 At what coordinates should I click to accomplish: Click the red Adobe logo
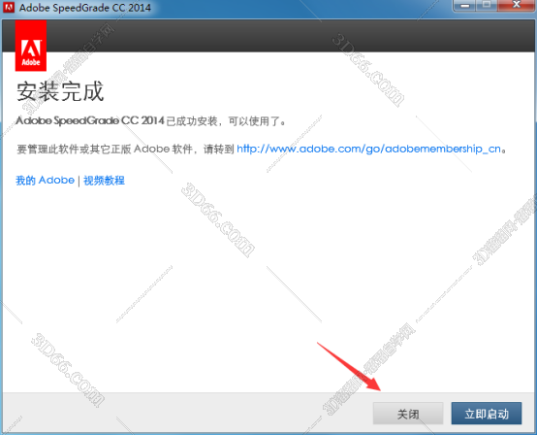point(31,46)
